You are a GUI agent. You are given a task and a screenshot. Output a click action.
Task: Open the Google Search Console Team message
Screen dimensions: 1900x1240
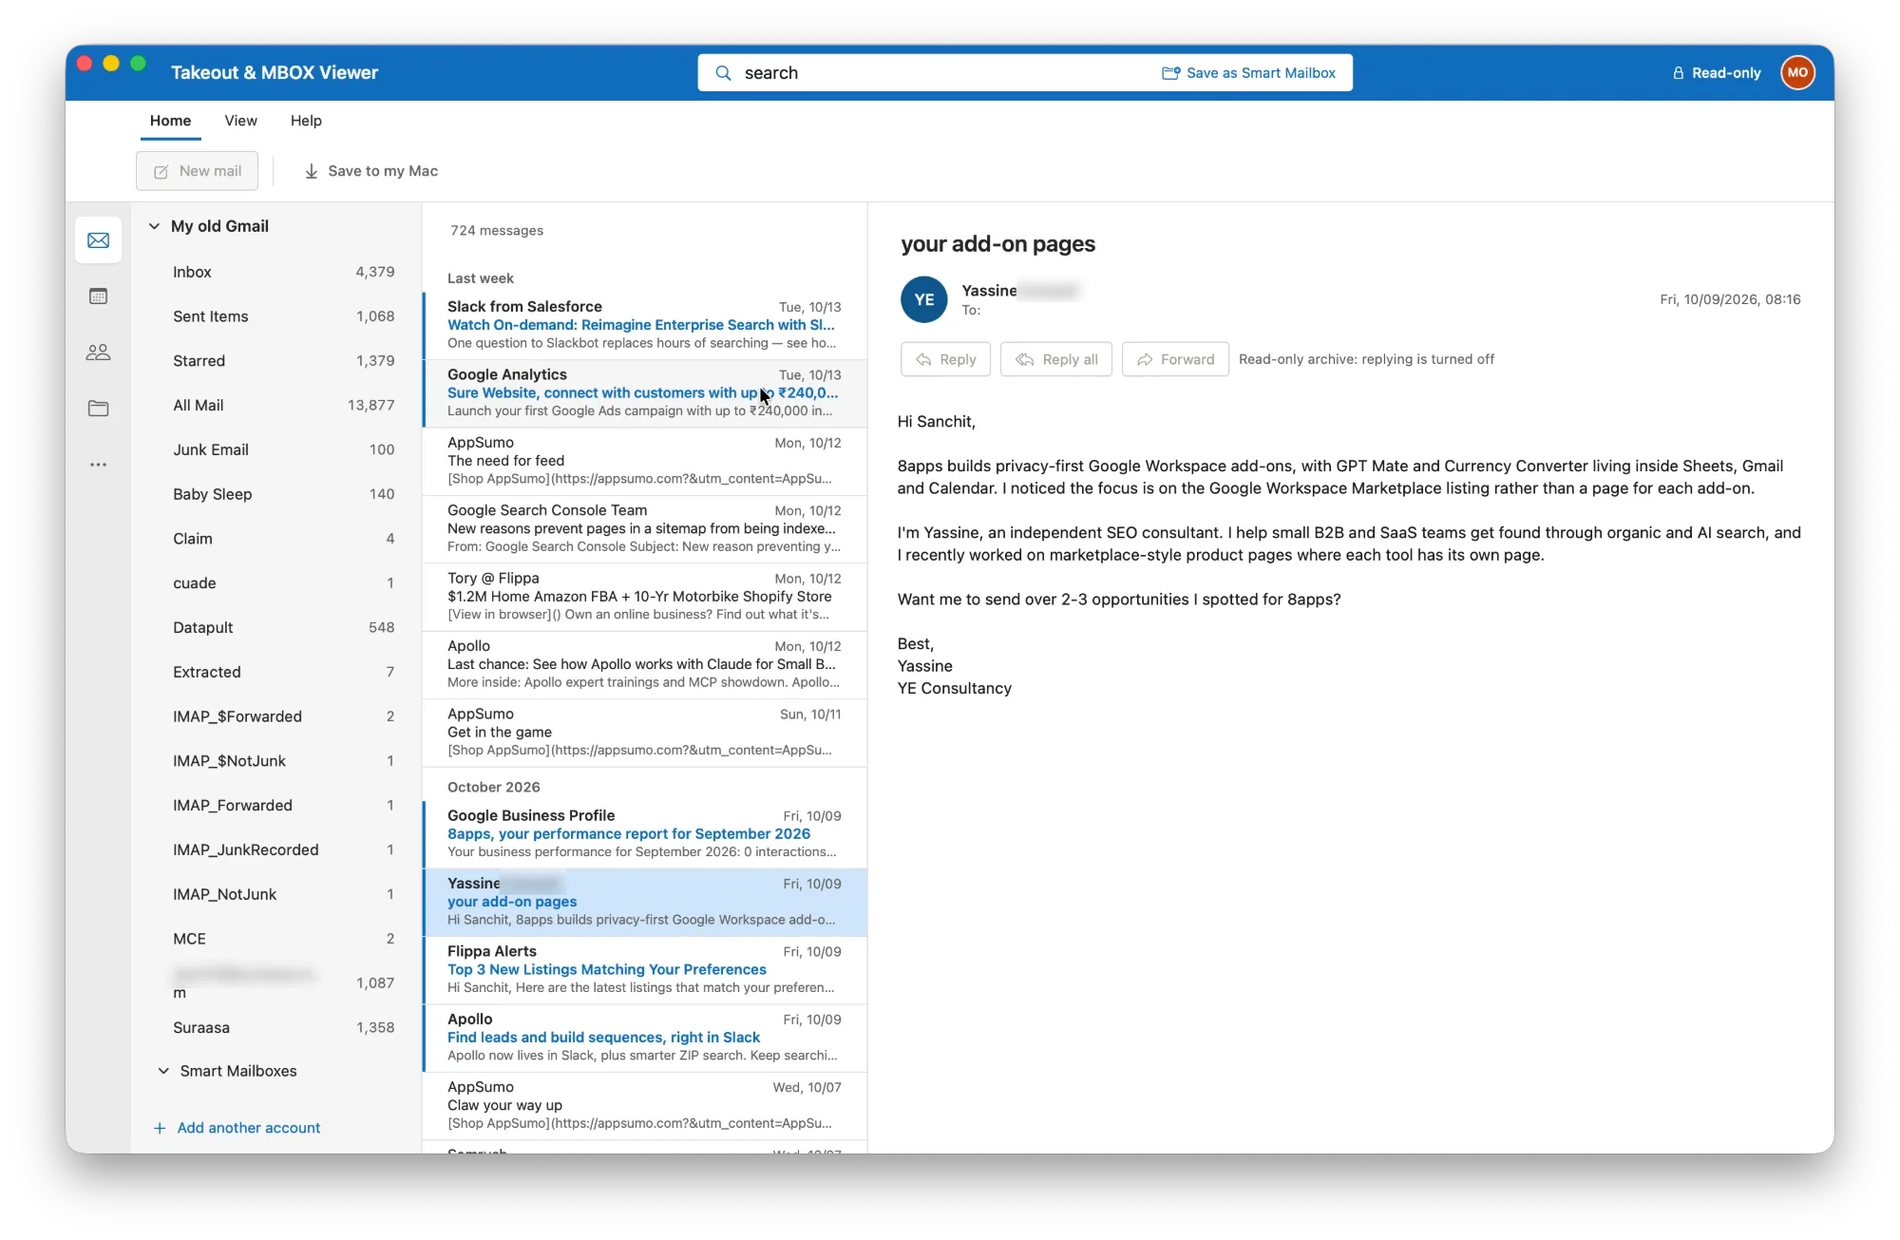tap(645, 528)
